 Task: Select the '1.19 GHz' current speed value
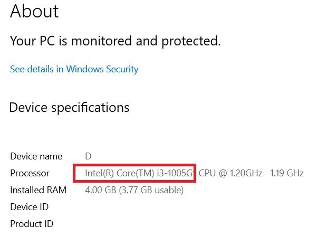click(x=287, y=173)
